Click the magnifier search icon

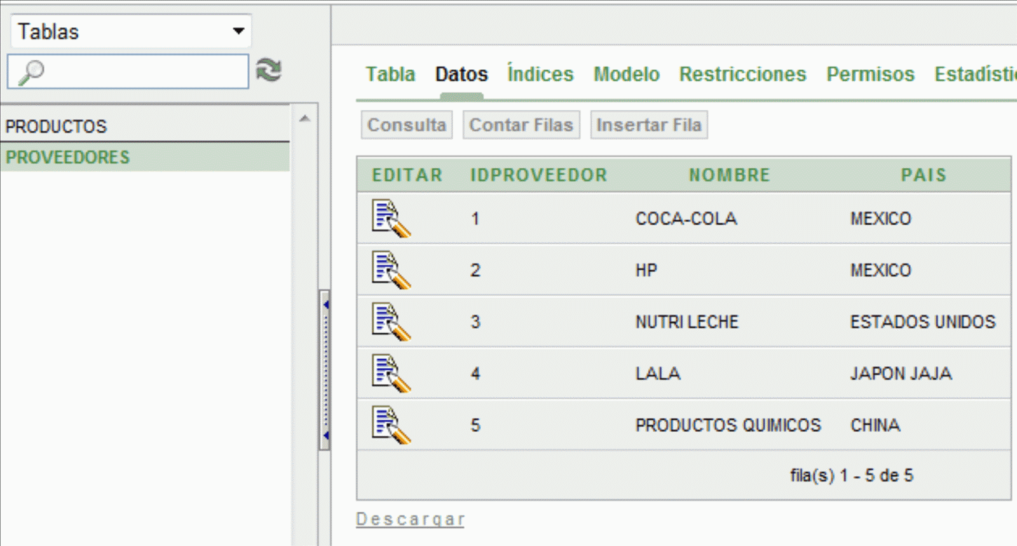pyautogui.click(x=31, y=72)
